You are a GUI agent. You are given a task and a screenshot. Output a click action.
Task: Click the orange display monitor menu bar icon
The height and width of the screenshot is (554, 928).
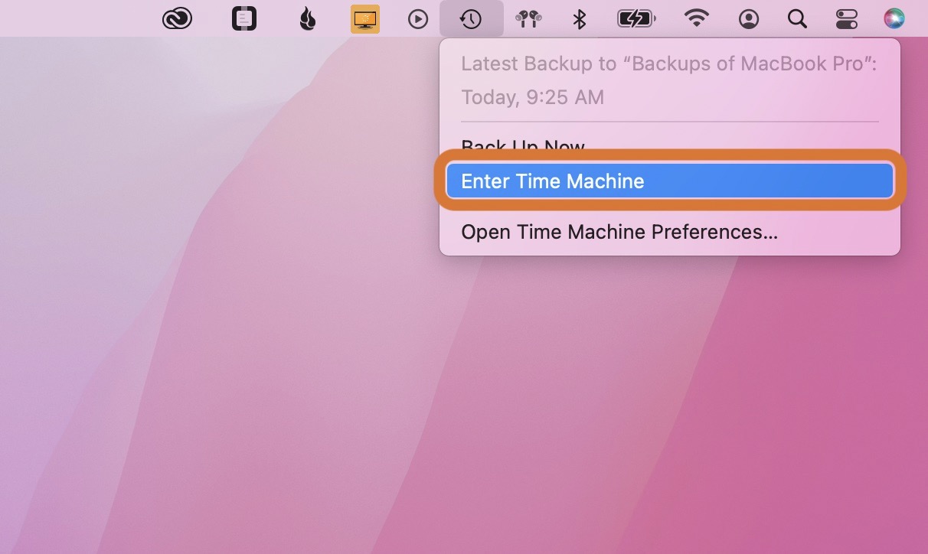pos(365,18)
